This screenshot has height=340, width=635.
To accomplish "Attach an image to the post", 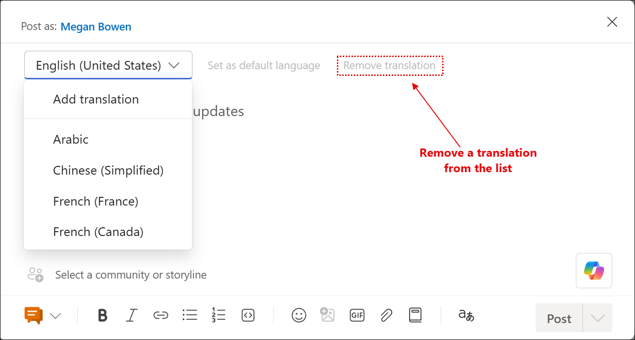I will click(x=328, y=315).
